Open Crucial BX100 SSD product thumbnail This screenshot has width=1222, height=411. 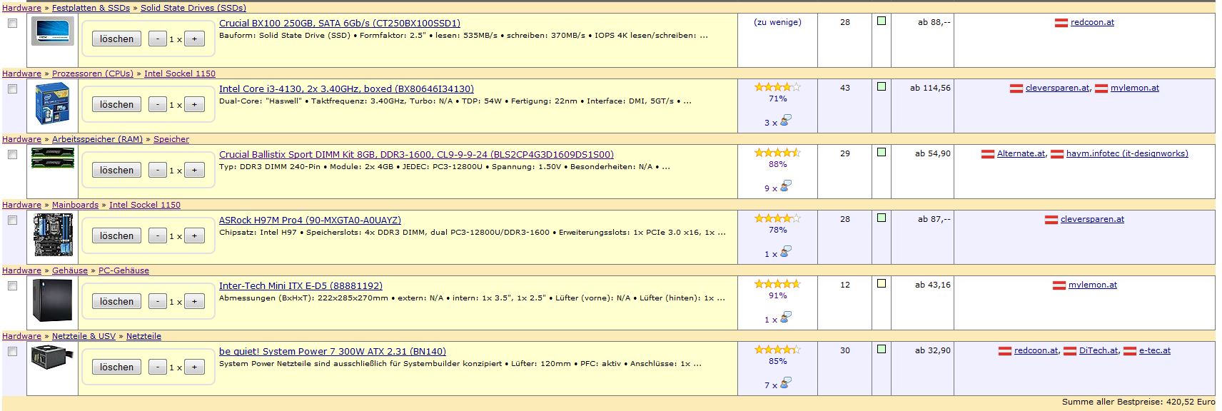coord(52,31)
